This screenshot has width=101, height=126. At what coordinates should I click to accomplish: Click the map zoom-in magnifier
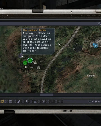click(99, 24)
